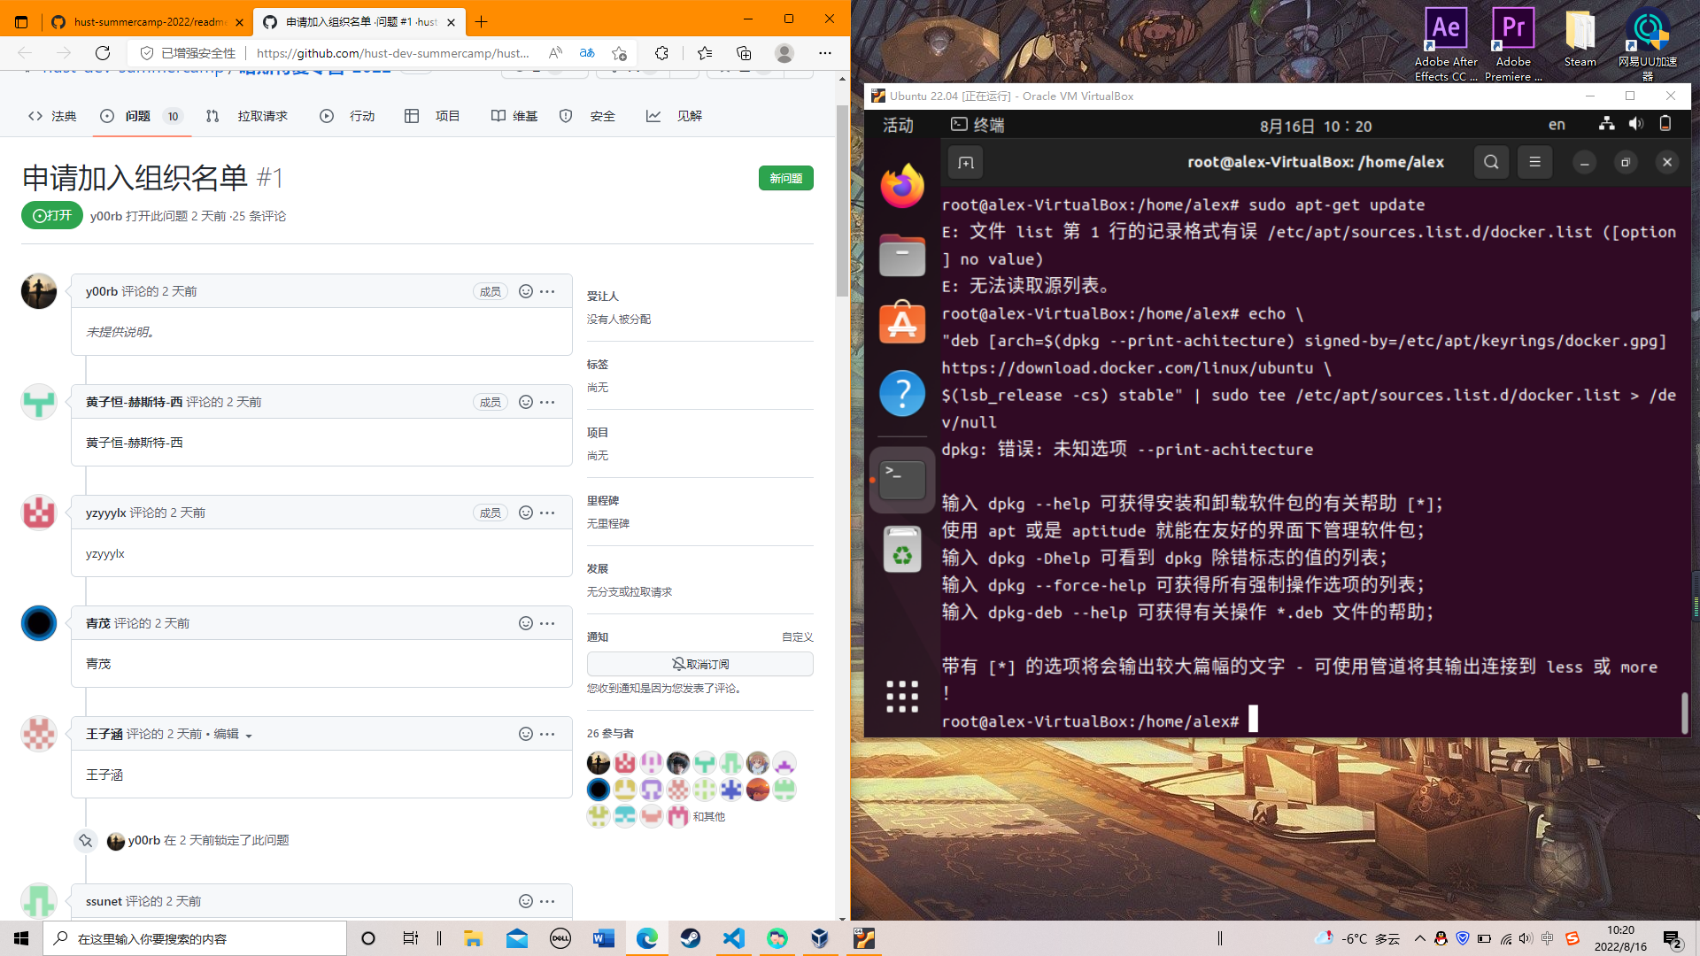Open the clock menu showing 8月16日
This screenshot has height=956, width=1700.
1316,126
